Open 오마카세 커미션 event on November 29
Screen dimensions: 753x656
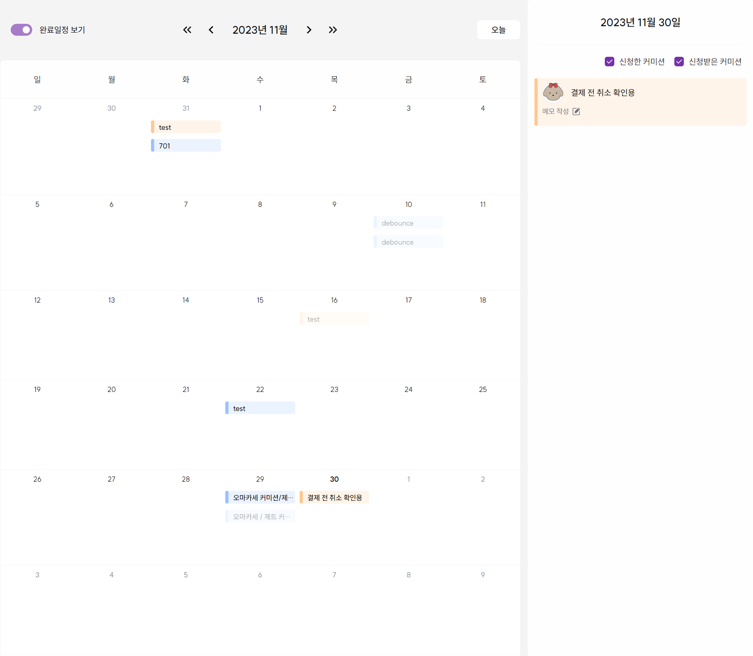point(260,498)
